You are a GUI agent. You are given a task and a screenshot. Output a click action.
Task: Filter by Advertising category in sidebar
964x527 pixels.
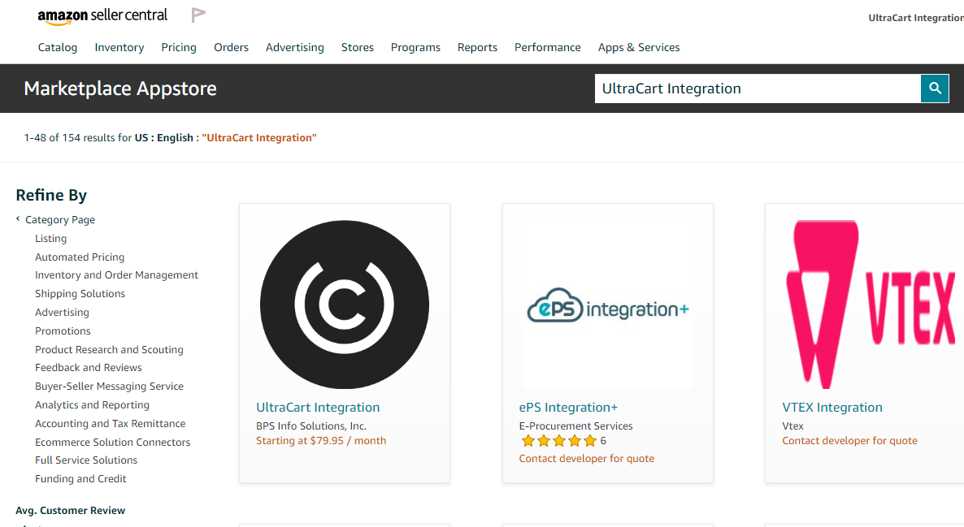[62, 312]
